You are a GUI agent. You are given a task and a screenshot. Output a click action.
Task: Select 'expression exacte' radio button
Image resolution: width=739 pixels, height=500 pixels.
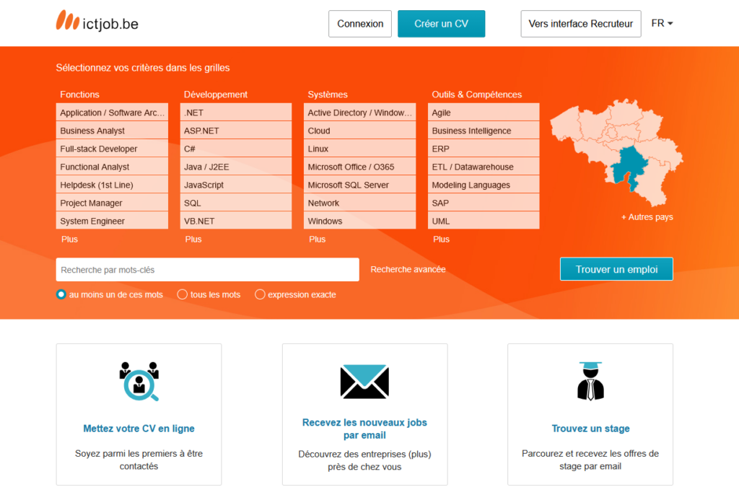pyautogui.click(x=260, y=294)
